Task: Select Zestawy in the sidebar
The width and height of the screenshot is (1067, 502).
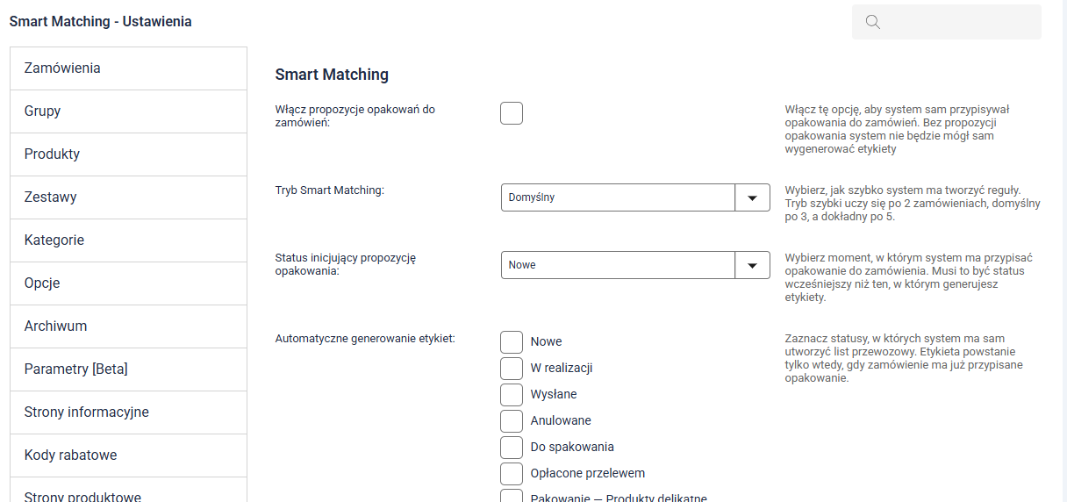Action: point(128,197)
